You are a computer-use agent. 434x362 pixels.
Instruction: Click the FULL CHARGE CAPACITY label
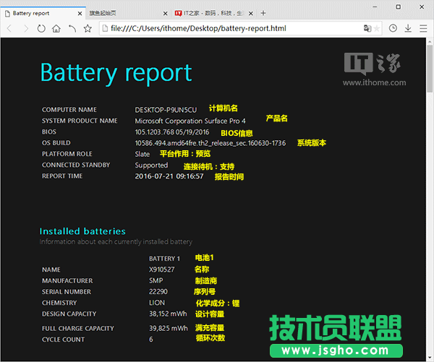(78, 328)
